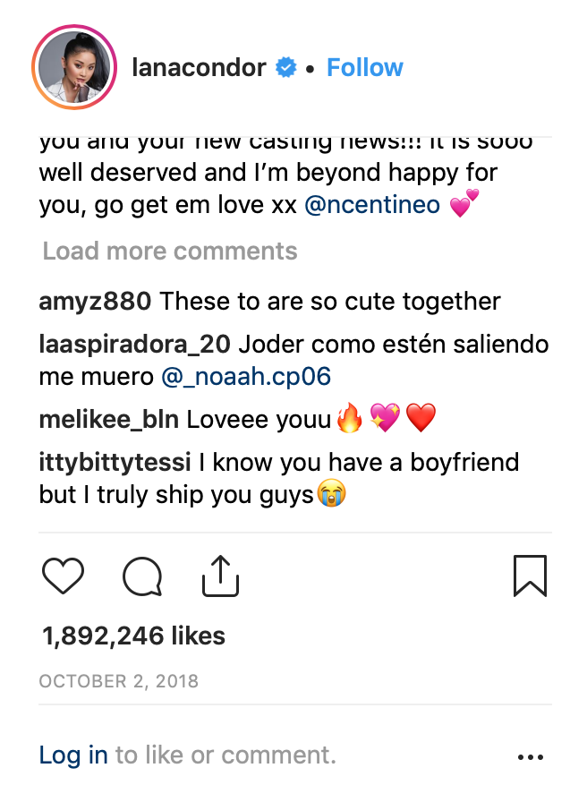Open the @ncentineo mention

[372, 205]
